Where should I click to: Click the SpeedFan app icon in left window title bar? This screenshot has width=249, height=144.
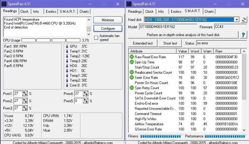coord(4,4)
